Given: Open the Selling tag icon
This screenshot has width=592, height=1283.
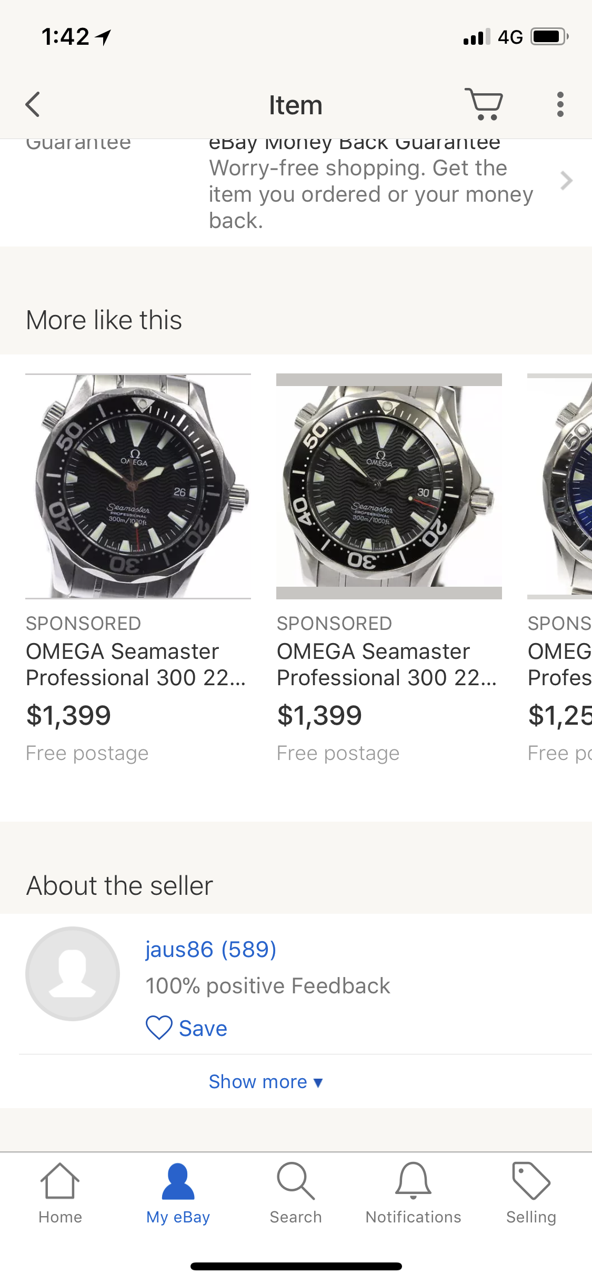Looking at the screenshot, I should 531,1192.
